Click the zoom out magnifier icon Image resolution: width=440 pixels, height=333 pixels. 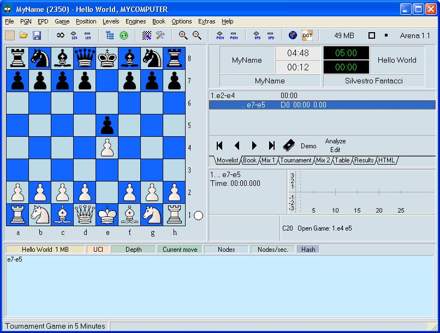197,35
